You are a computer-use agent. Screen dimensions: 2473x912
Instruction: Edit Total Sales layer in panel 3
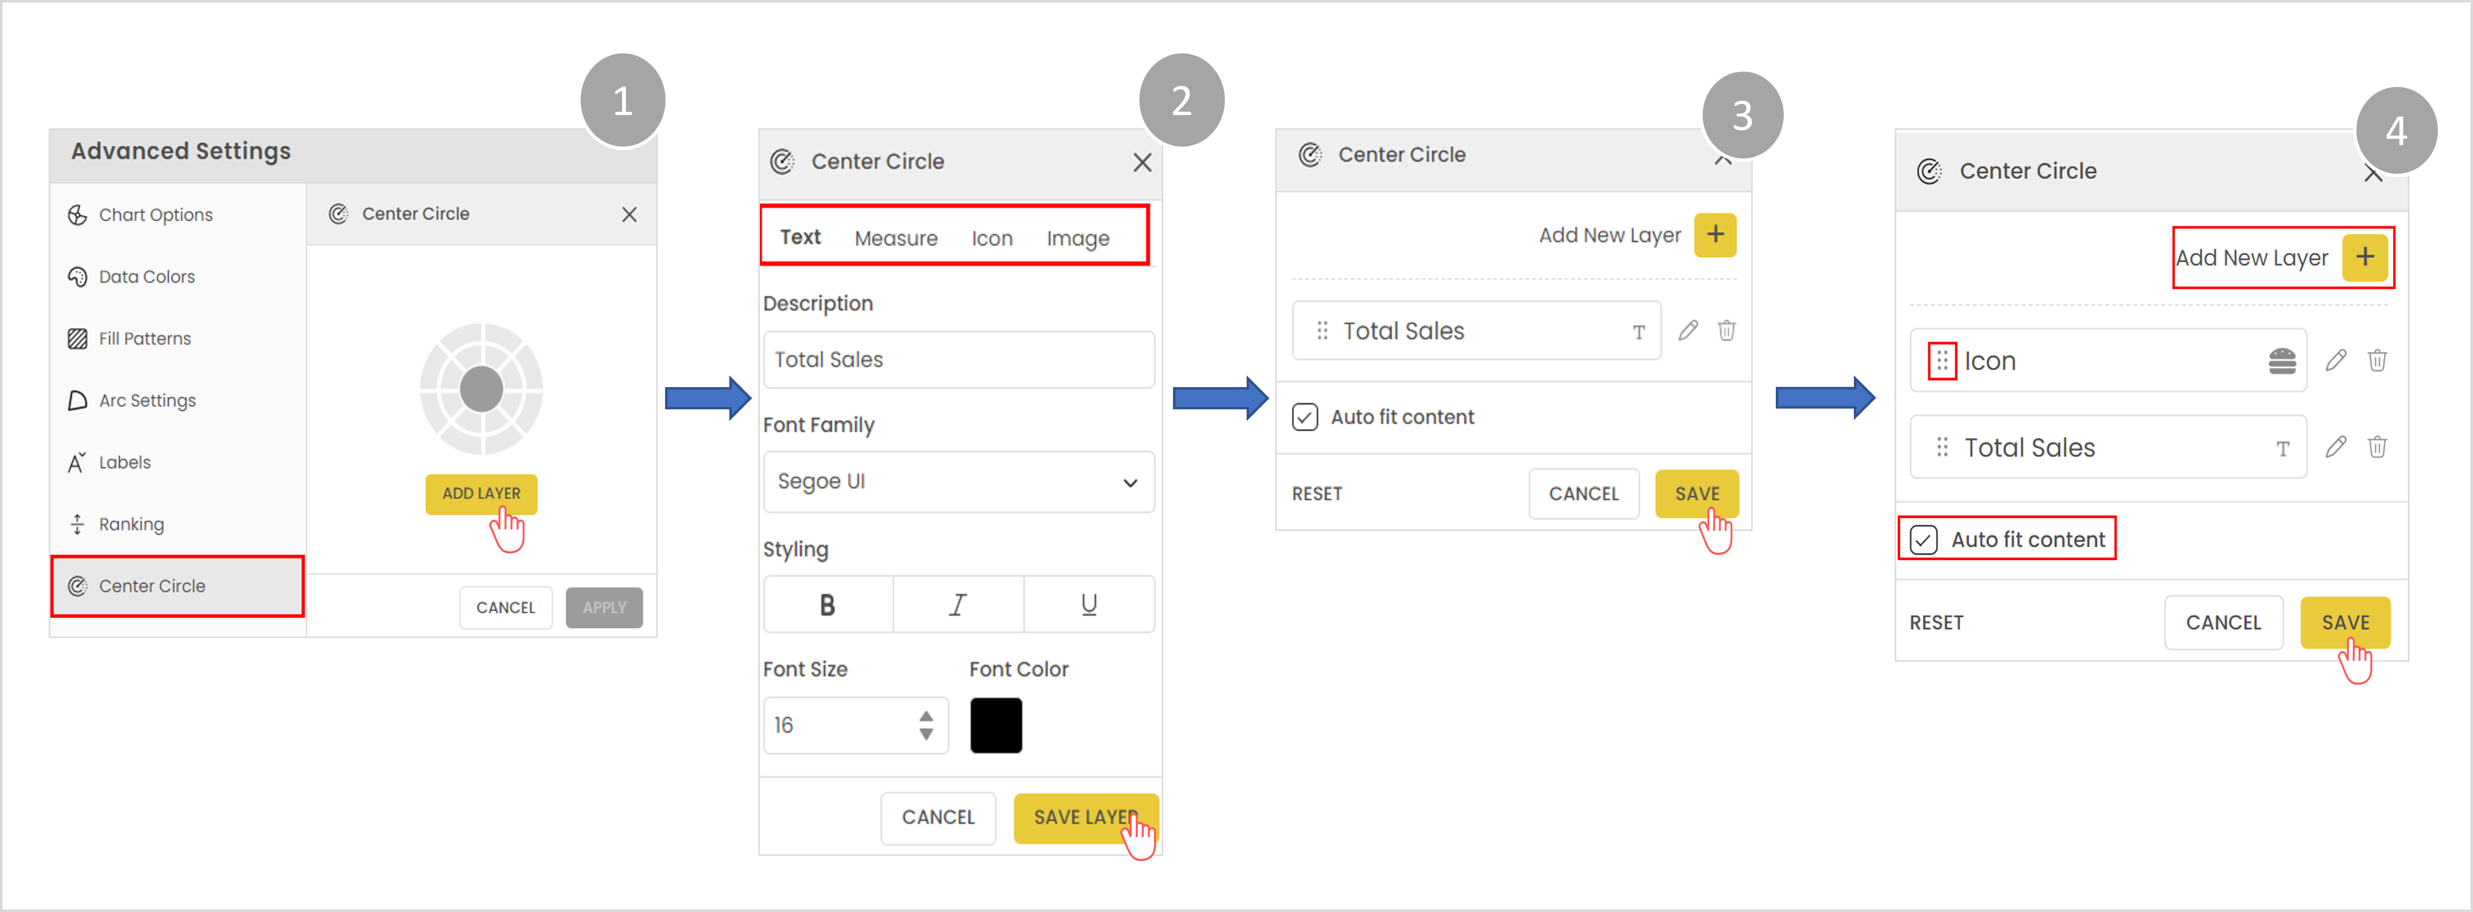(1688, 331)
